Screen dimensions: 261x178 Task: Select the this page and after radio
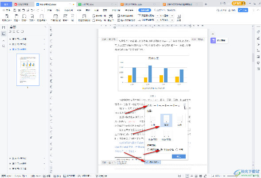tap(161, 150)
